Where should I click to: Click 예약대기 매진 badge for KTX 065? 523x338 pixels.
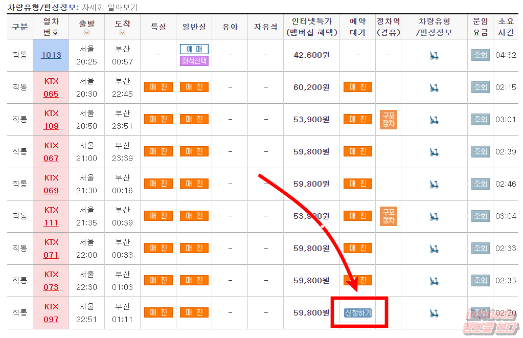(358, 87)
